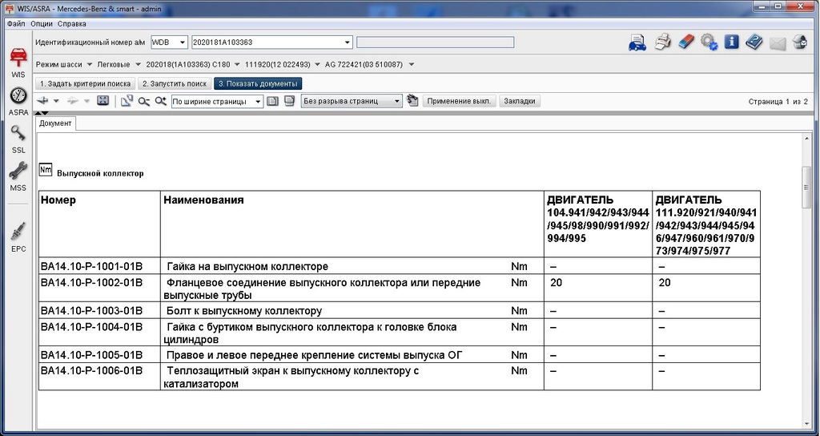The image size is (820, 436).
Task: Go to step 2 Запустить поиск
Action: [x=175, y=83]
